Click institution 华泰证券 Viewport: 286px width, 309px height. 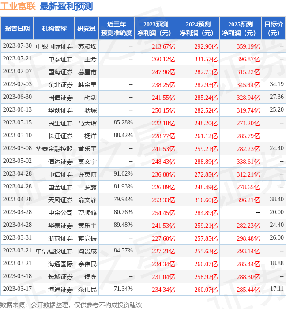pos(60,226)
